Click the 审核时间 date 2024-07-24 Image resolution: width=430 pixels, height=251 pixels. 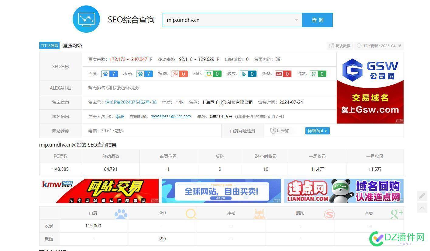click(291, 102)
